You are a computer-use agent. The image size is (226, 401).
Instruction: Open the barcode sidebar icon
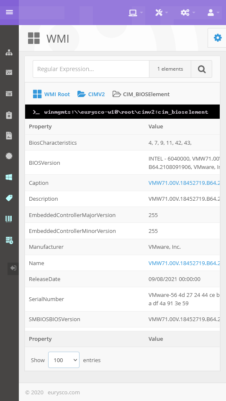(x=9, y=219)
